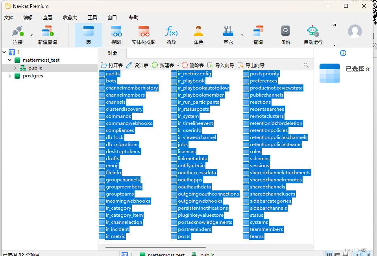Click the user avatar profile icon
Viewport: 377px width, 256px height.
(x=355, y=31)
